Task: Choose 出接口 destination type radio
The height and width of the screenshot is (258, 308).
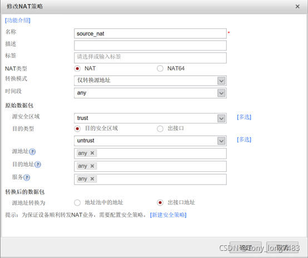Action: pyautogui.click(x=160, y=128)
